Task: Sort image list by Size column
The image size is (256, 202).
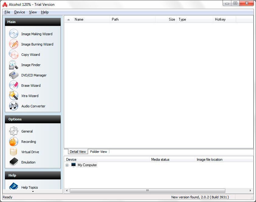Action: (166, 19)
